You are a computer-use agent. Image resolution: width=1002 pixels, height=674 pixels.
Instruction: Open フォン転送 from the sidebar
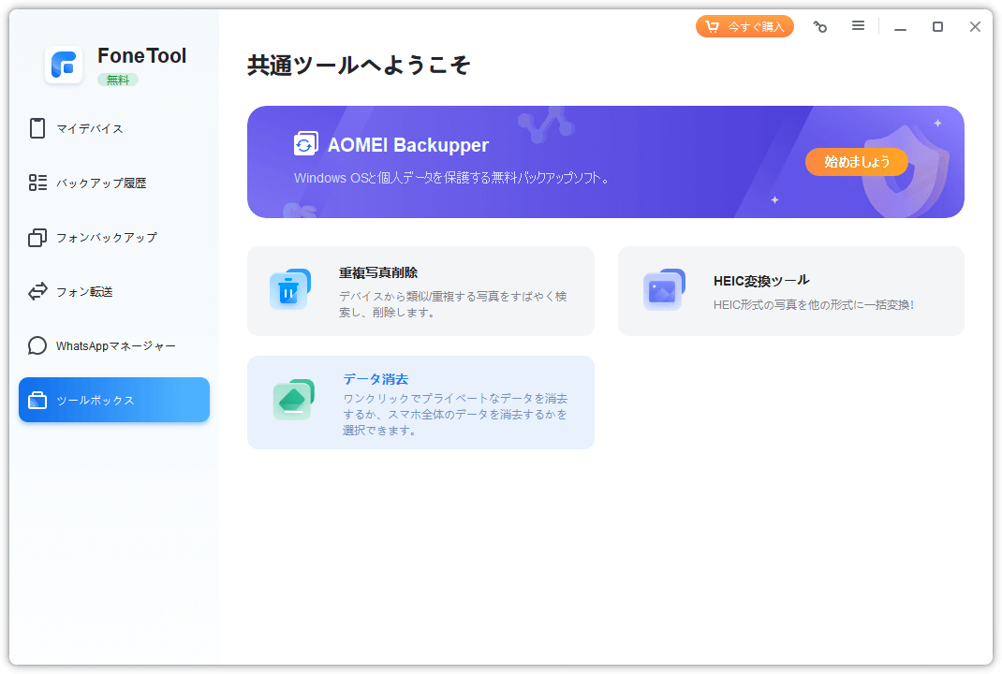[84, 292]
